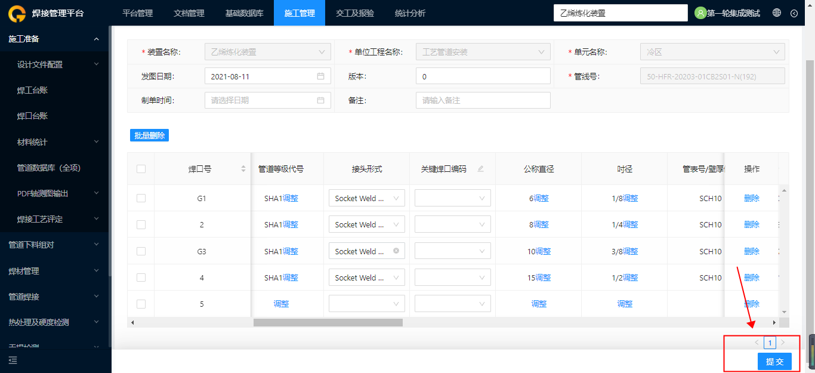The width and height of the screenshot is (815, 373).
Task: Click 调整 next to SHA1 in row 2
Action: [x=291, y=224]
